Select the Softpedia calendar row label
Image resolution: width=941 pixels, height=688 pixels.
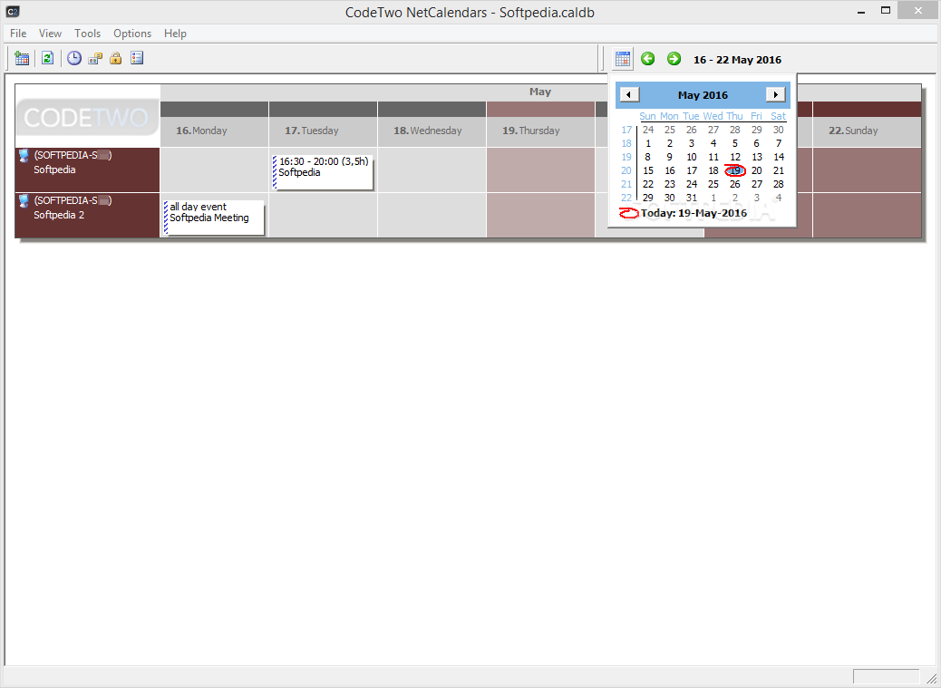click(87, 170)
